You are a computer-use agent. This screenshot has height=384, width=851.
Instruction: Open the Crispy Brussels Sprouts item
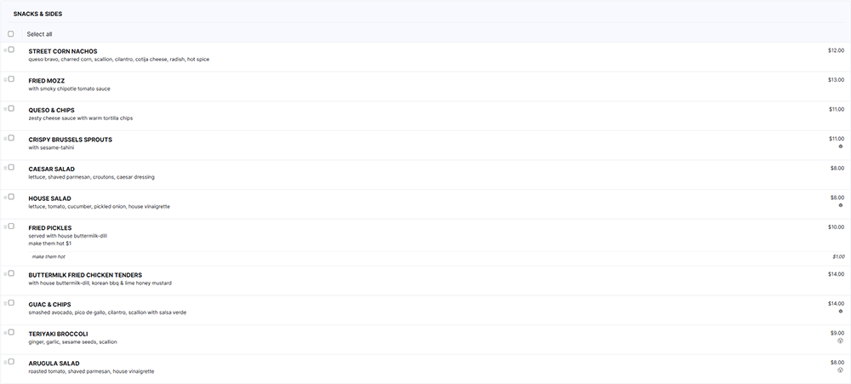pyautogui.click(x=70, y=140)
